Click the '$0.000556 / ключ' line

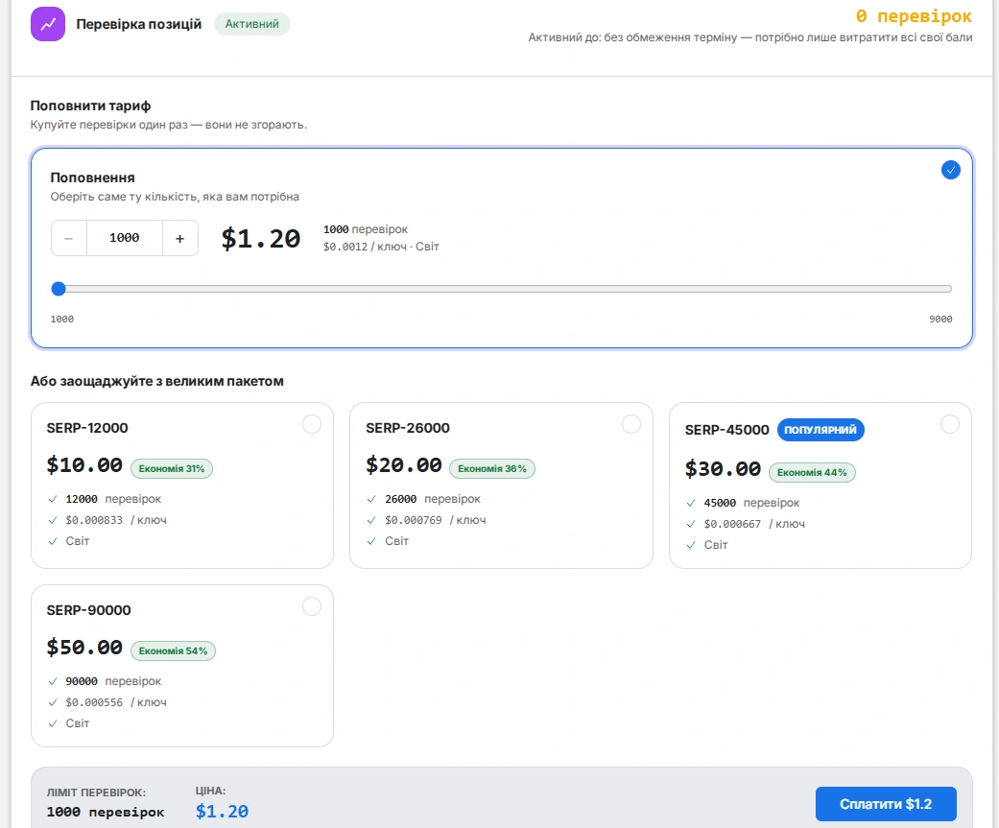[x=116, y=702]
